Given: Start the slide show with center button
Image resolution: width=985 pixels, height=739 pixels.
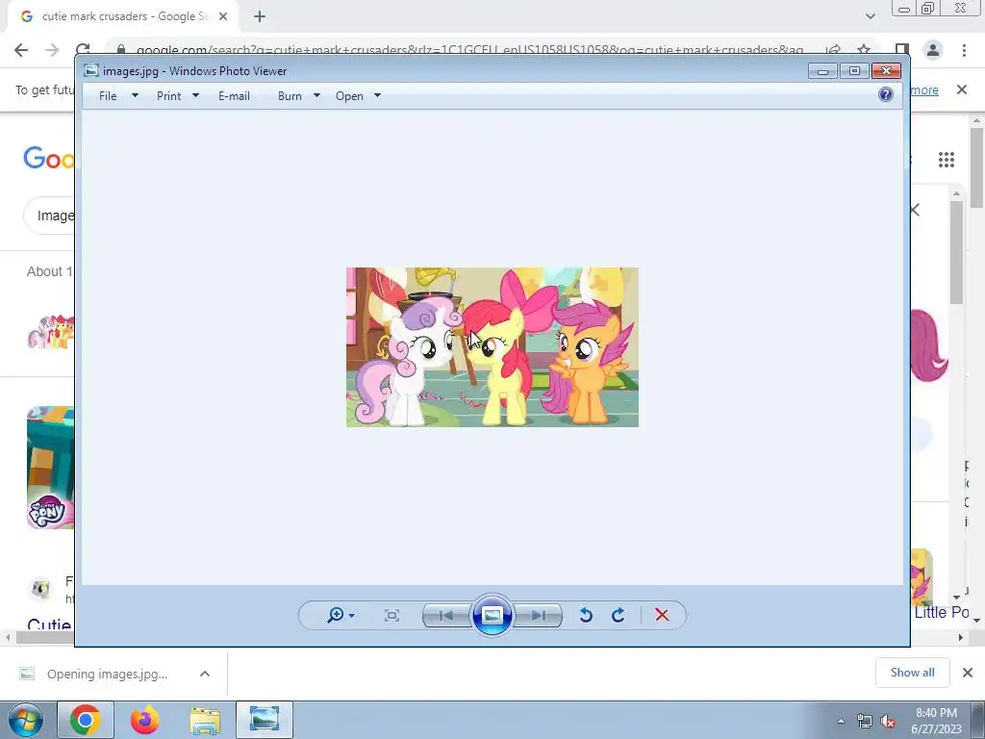Looking at the screenshot, I should 492,615.
